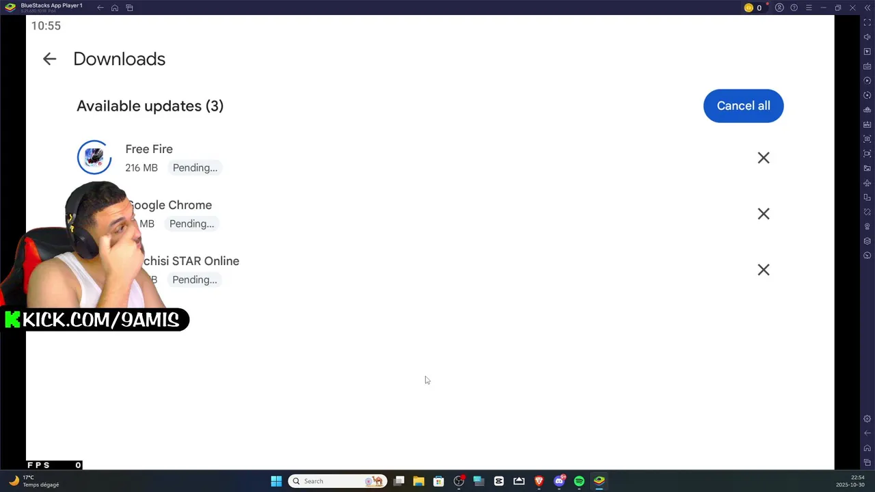Click the sidebar location pin icon
The width and height of the screenshot is (875, 492).
(867, 227)
